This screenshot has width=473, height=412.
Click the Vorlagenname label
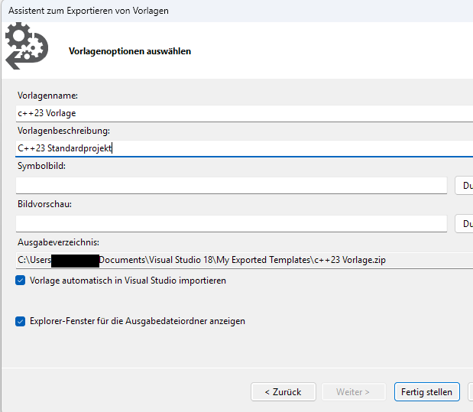point(47,96)
